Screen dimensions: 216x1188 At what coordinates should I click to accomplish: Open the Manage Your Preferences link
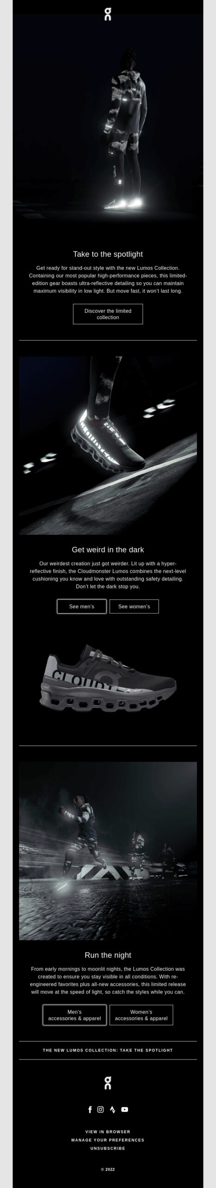click(x=108, y=1140)
